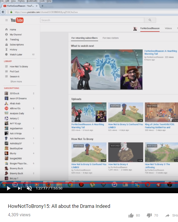Like the video with thumbs up

coord(131,215)
